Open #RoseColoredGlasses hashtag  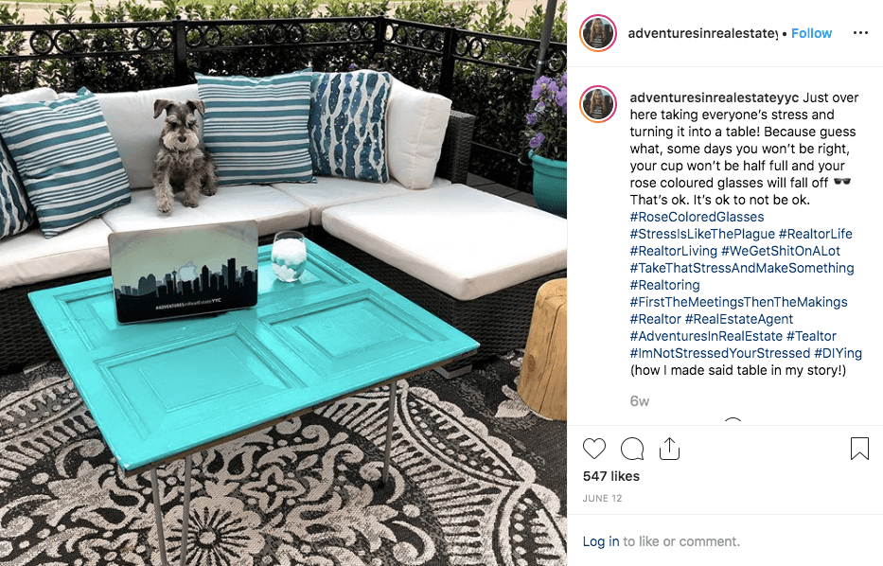(697, 217)
